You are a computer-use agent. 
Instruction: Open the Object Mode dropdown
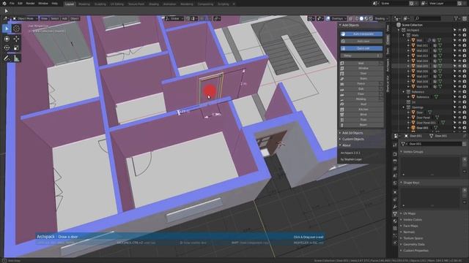pyautogui.click(x=26, y=18)
